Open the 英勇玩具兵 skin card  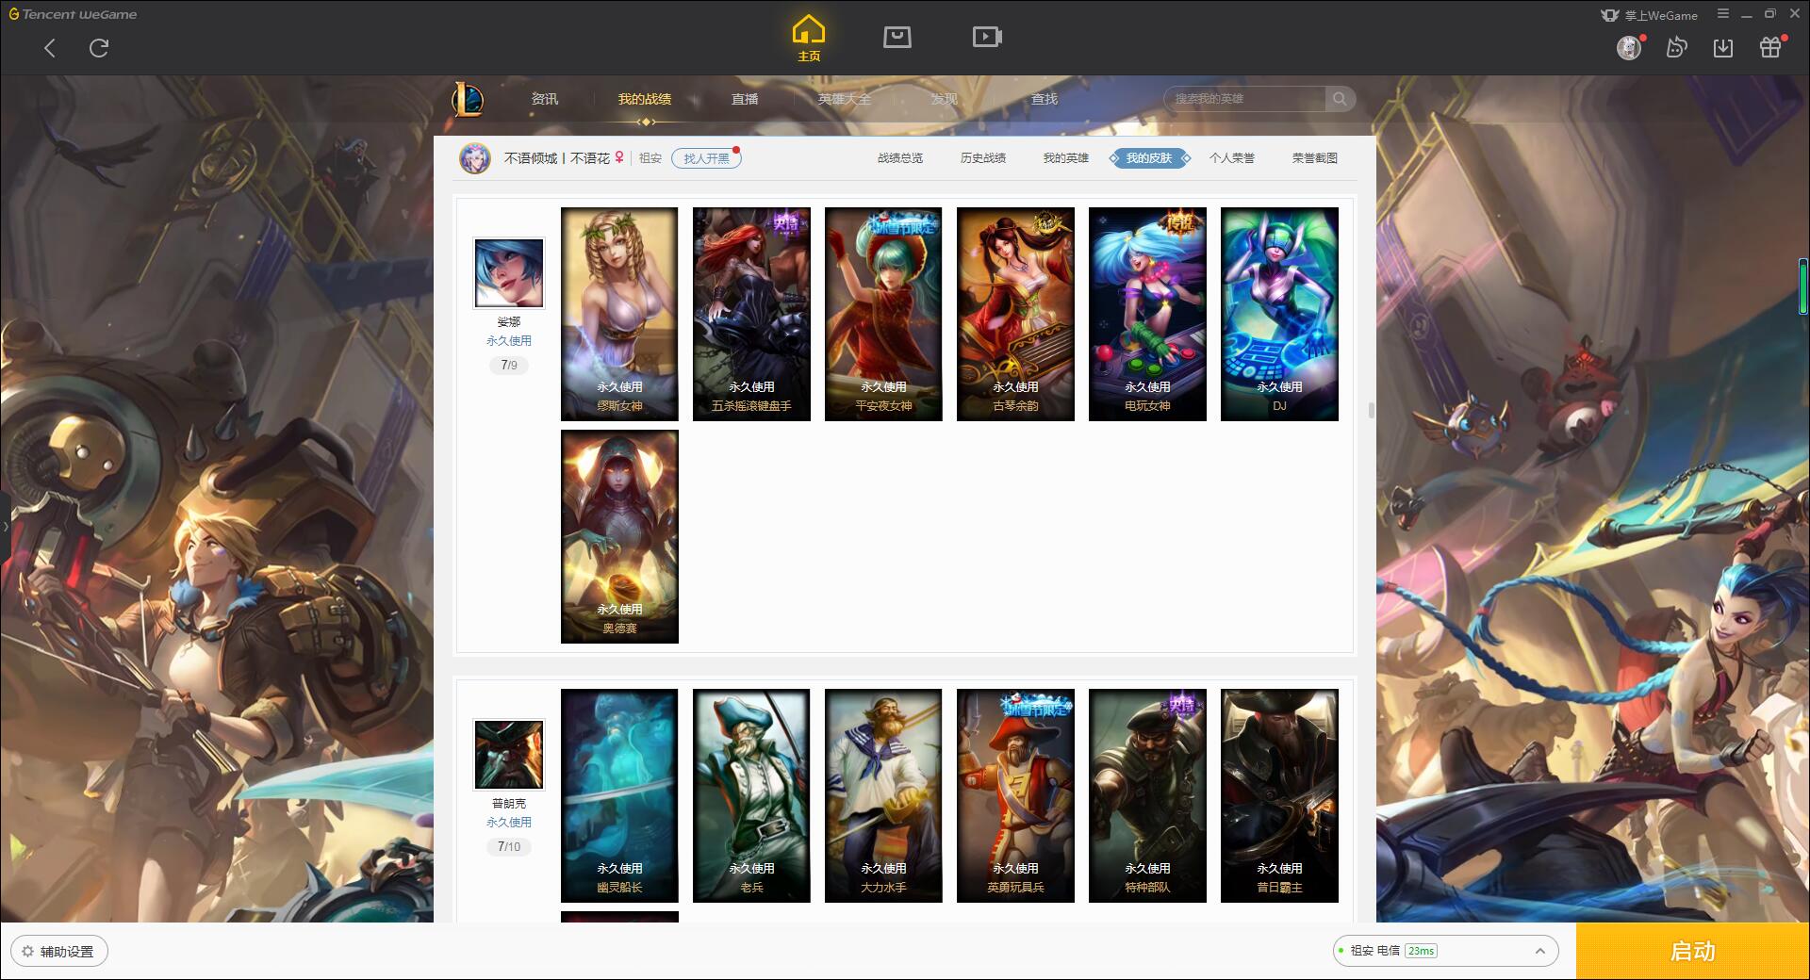click(1015, 795)
